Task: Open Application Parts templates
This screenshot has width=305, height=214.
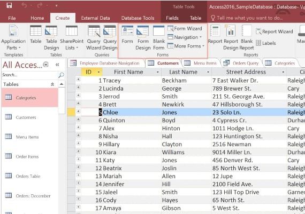Action: [x=13, y=37]
